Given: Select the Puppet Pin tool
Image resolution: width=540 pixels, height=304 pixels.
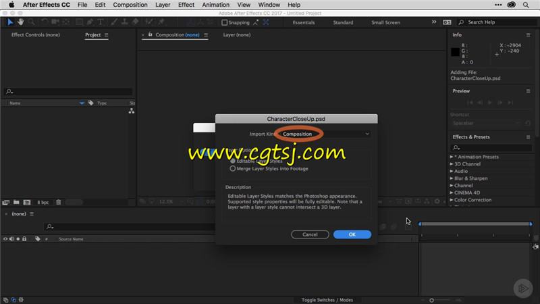Looking at the screenshot, I should pyautogui.click(x=161, y=22).
